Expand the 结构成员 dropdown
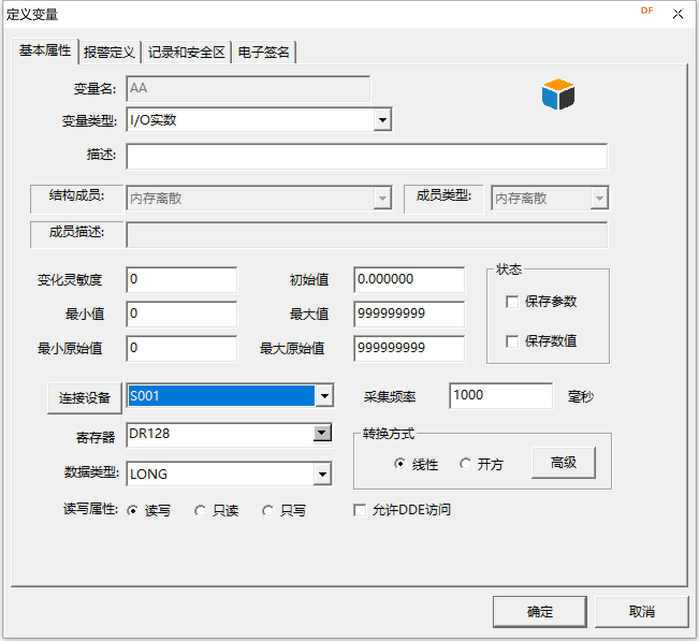The height and width of the screenshot is (641, 699). pos(382,198)
